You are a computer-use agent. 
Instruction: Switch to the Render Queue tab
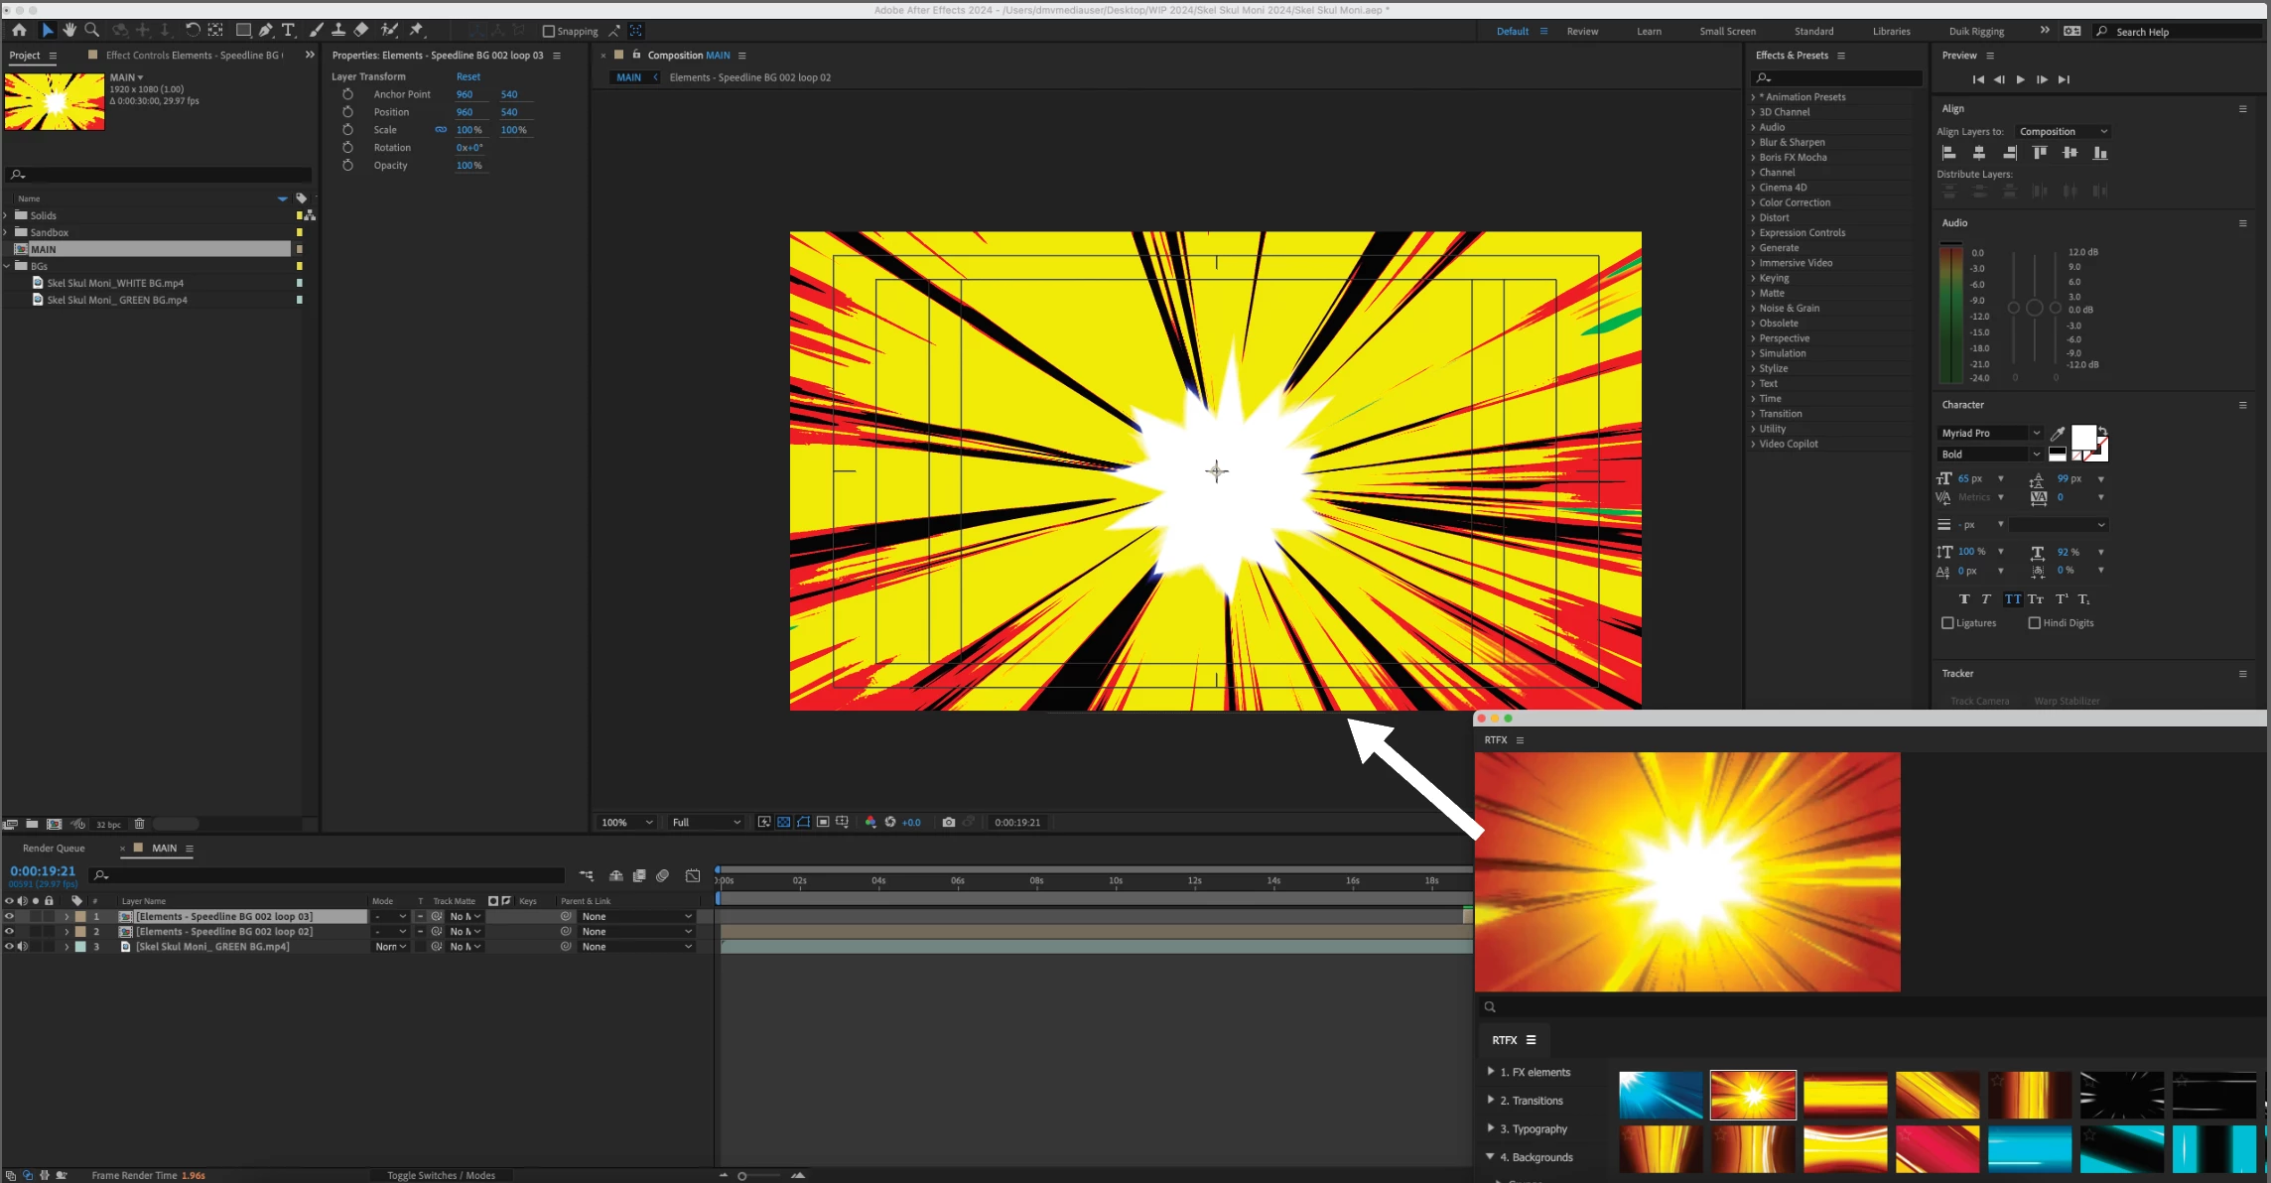[x=54, y=849]
